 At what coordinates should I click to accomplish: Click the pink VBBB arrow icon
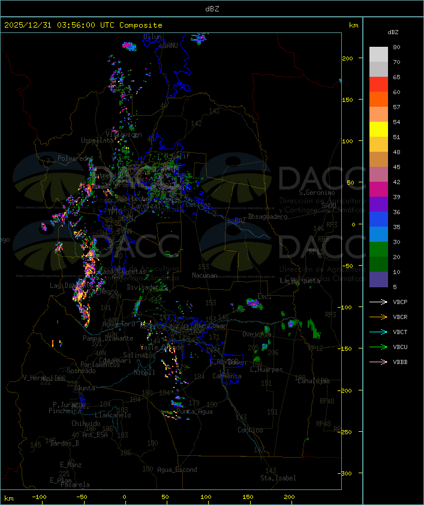[378, 362]
